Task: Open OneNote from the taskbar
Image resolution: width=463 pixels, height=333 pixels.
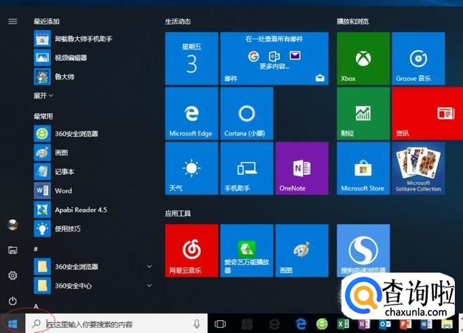Action: (364, 324)
